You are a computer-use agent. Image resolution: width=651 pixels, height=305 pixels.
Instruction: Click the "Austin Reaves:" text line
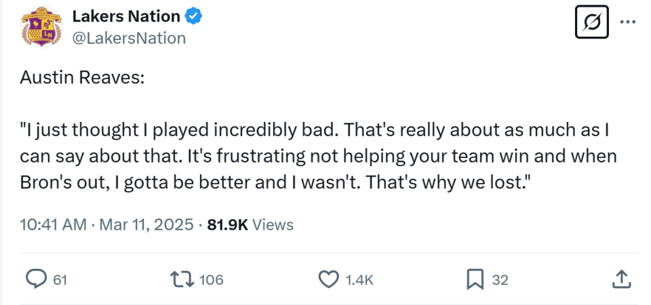tap(82, 78)
